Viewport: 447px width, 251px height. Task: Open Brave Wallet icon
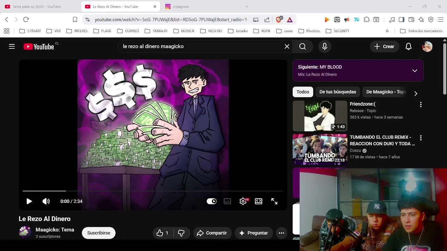411,20
